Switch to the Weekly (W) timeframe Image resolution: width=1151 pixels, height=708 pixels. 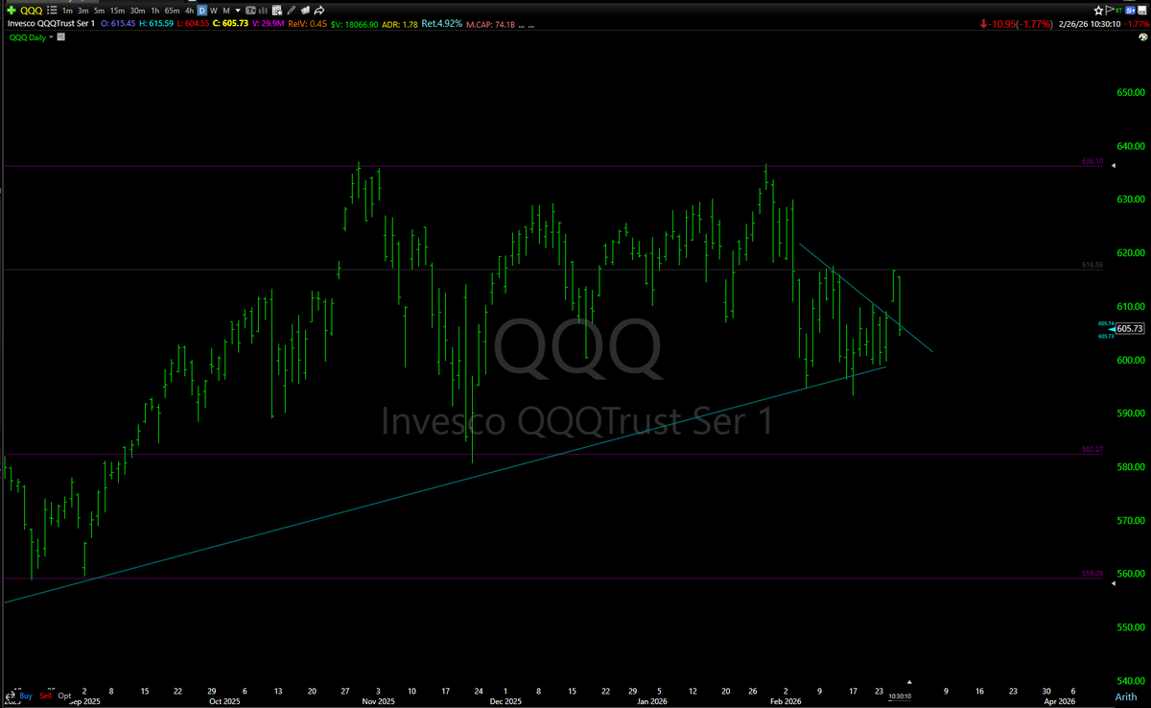click(x=214, y=11)
